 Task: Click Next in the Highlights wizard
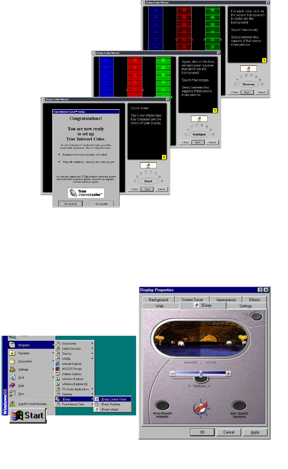point(198,142)
